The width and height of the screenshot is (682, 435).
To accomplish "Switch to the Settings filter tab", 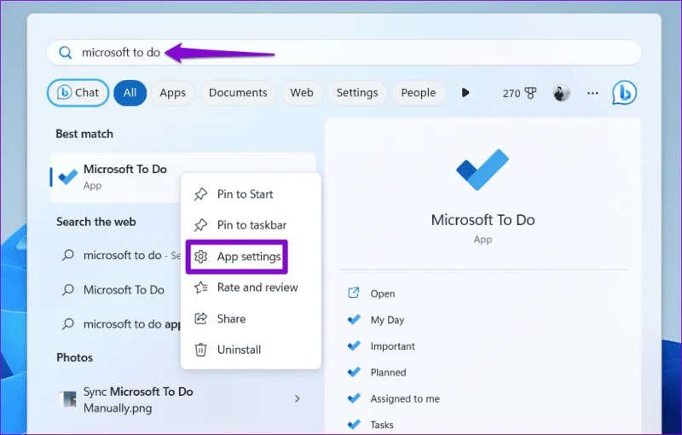I will click(x=357, y=93).
